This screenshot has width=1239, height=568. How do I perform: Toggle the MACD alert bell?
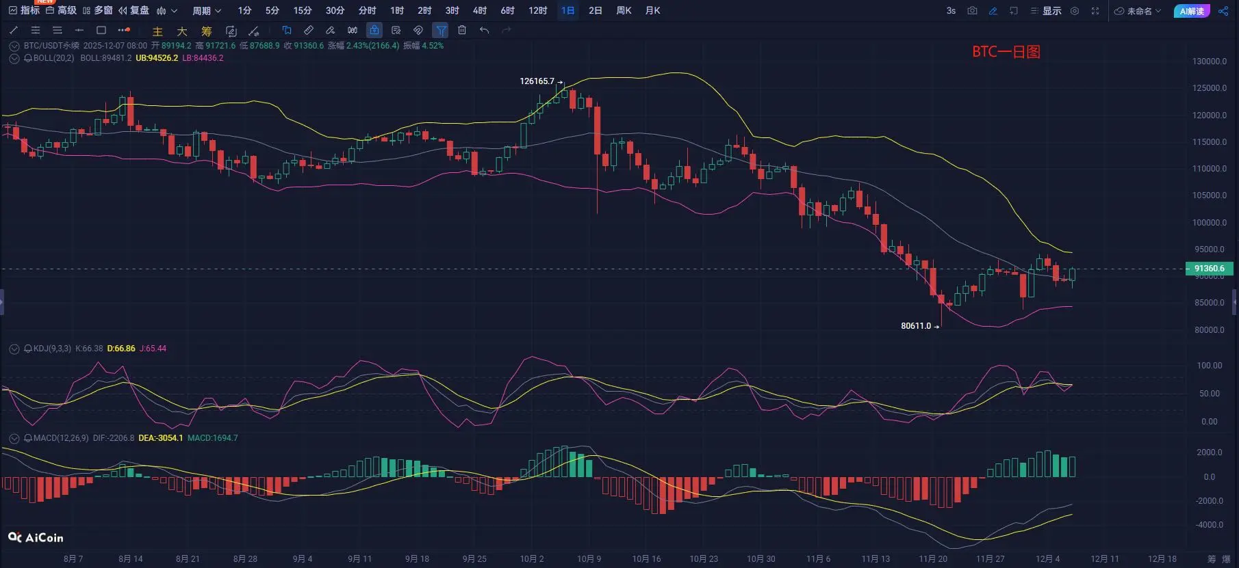28,438
